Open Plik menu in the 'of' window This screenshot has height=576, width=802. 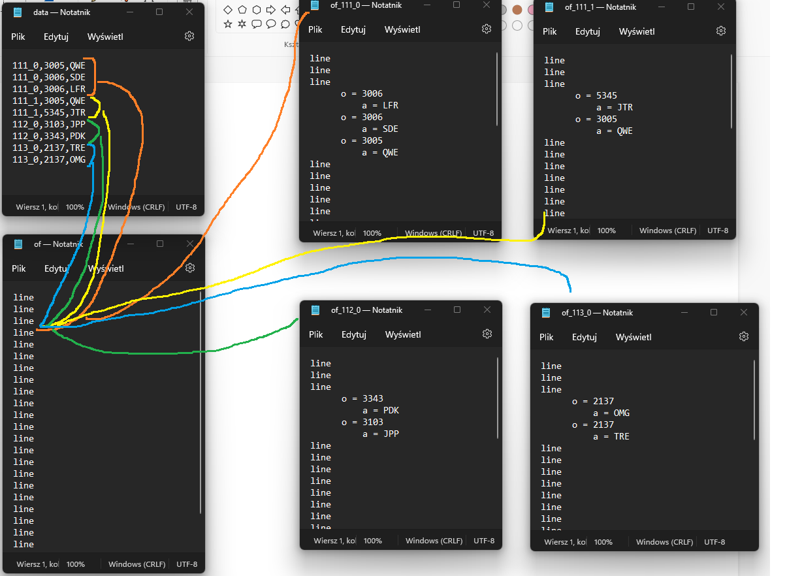tap(18, 268)
